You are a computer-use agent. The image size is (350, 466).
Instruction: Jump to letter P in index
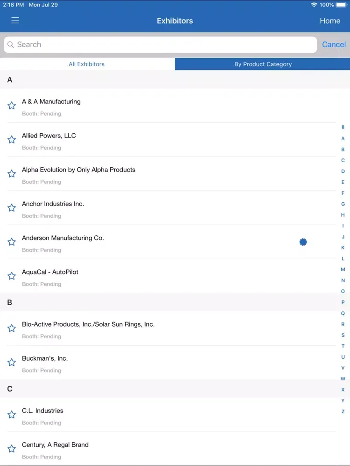(x=343, y=302)
